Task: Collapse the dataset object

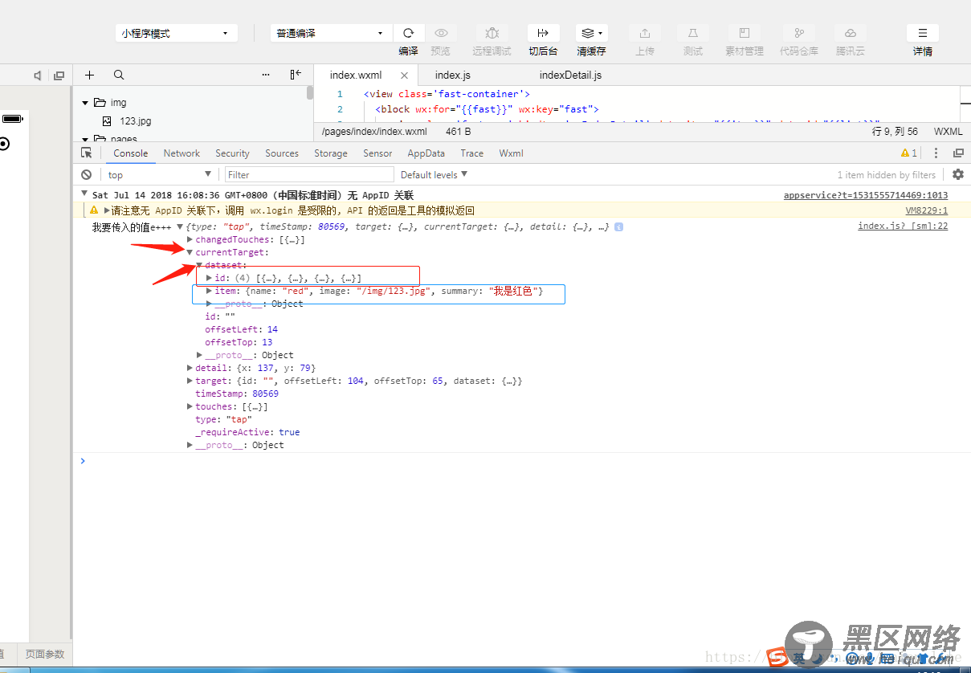Action: coord(200,264)
